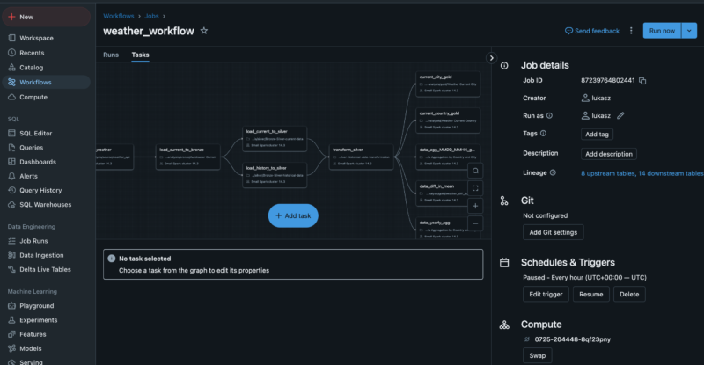The height and width of the screenshot is (365, 704).
Task: Zoom out of the task graph
Action: (475, 223)
